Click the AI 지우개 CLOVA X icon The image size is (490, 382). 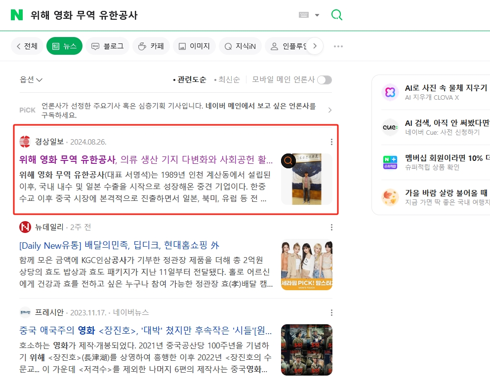(390, 92)
